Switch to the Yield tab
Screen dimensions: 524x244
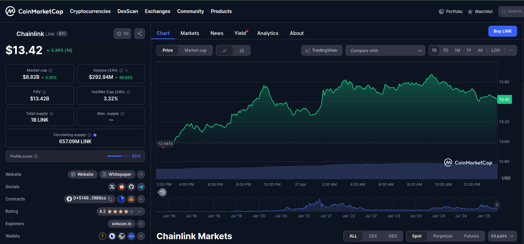tap(240, 33)
